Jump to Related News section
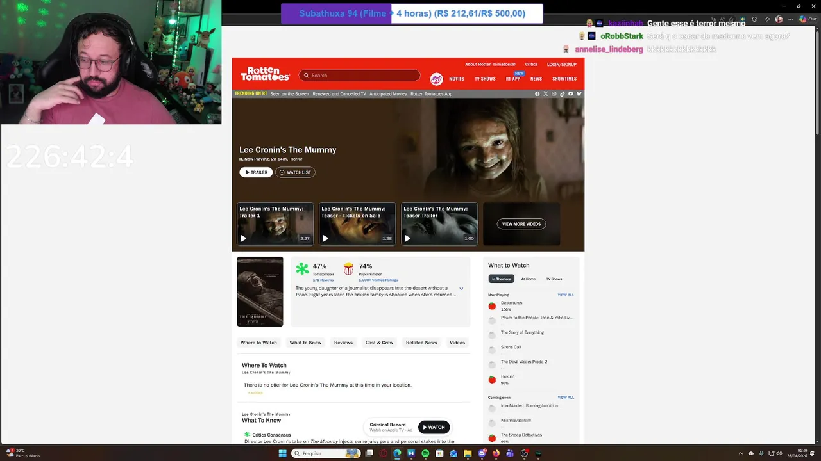The height and width of the screenshot is (461, 821). point(421,343)
